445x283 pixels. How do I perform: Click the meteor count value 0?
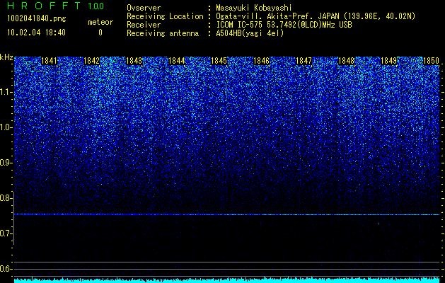[x=100, y=33]
